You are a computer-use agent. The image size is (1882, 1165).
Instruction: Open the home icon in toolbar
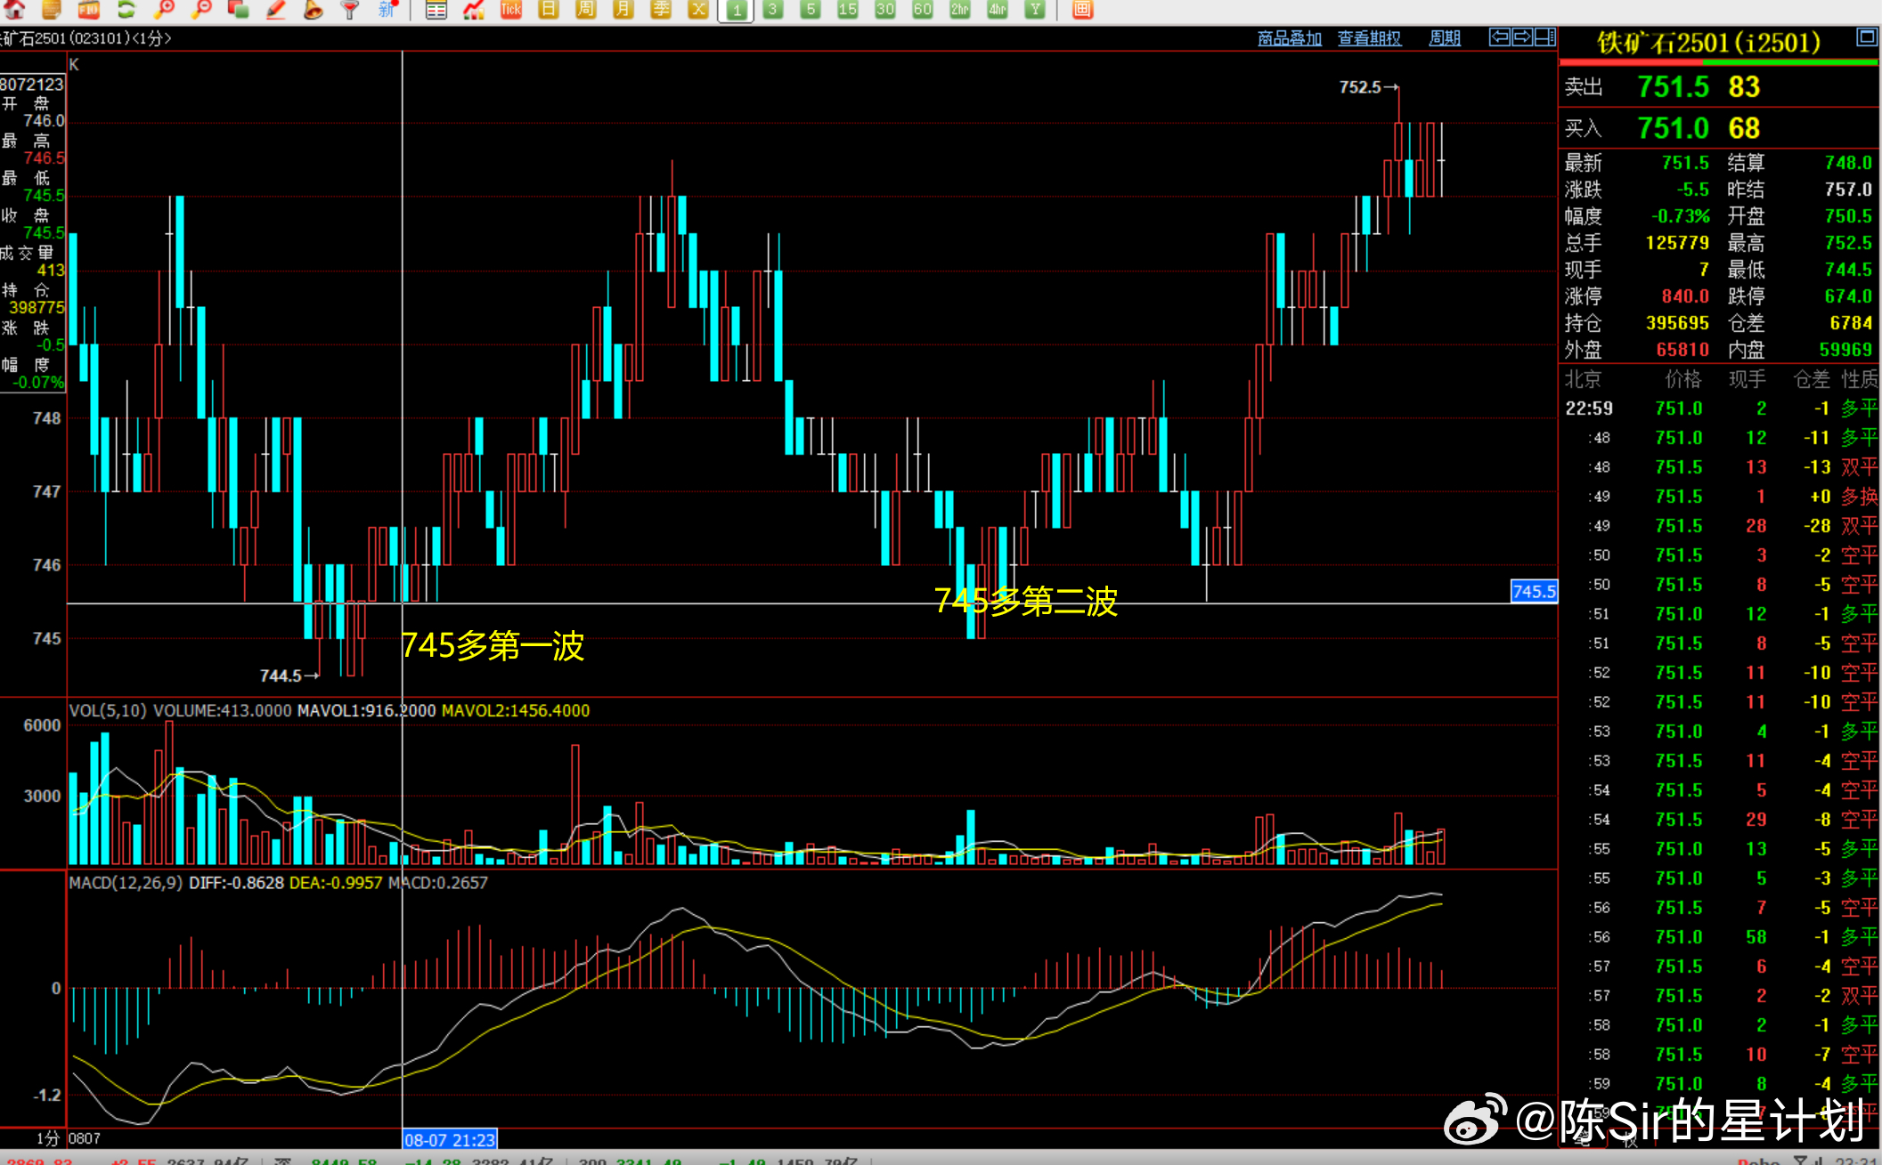[14, 9]
